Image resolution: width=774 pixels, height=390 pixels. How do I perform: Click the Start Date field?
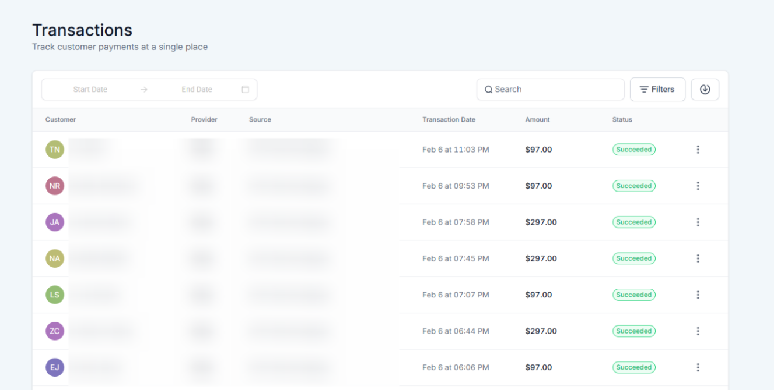click(90, 90)
